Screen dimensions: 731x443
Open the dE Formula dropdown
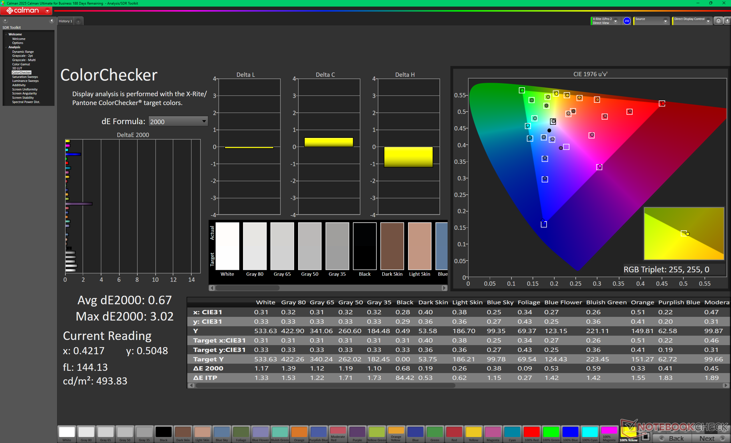point(178,122)
